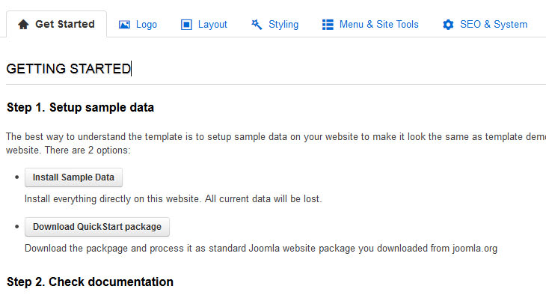Viewport: 546px width, 301px height.
Task: Click the home icon on Get Started tab
Action: pos(23,25)
